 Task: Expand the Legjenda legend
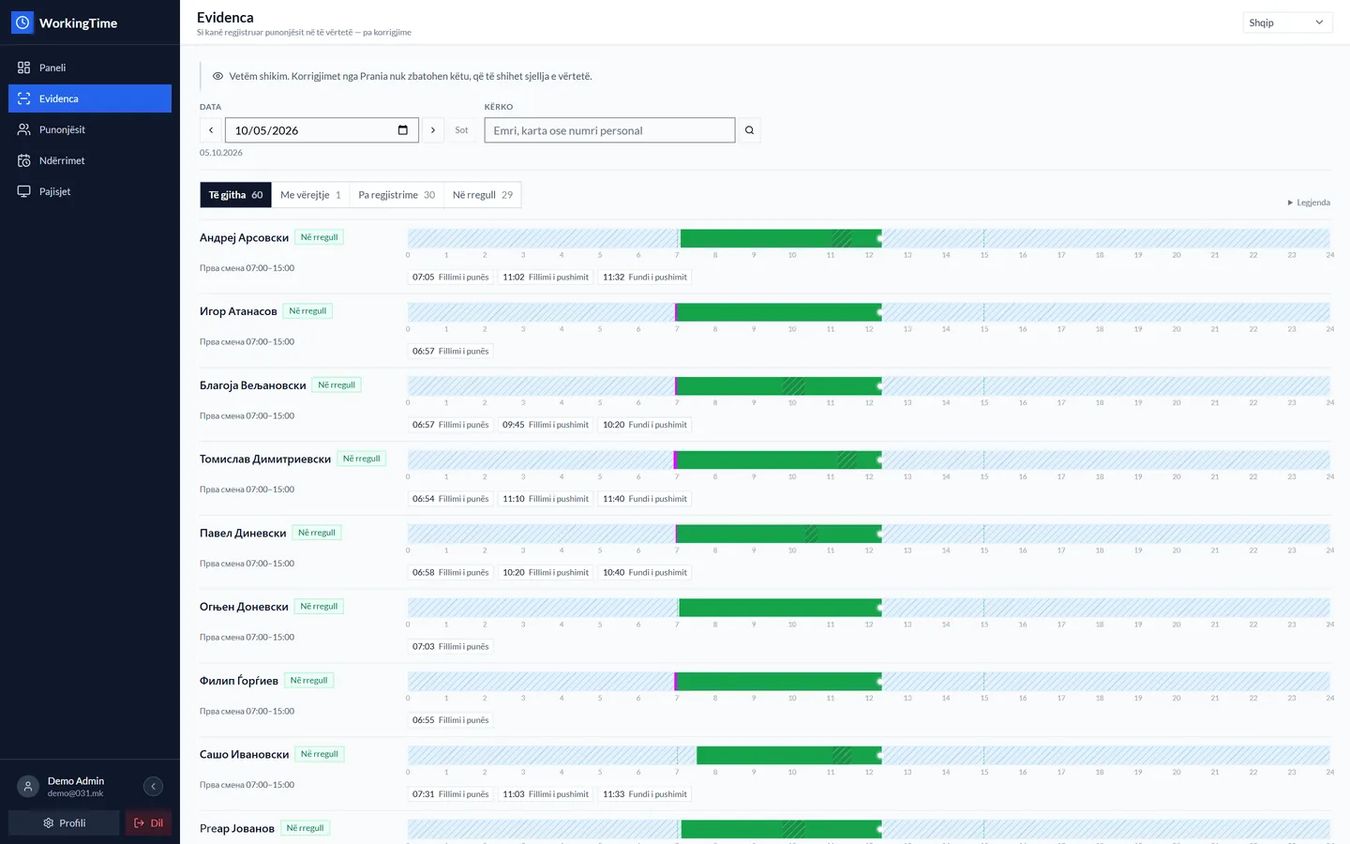(x=1309, y=203)
